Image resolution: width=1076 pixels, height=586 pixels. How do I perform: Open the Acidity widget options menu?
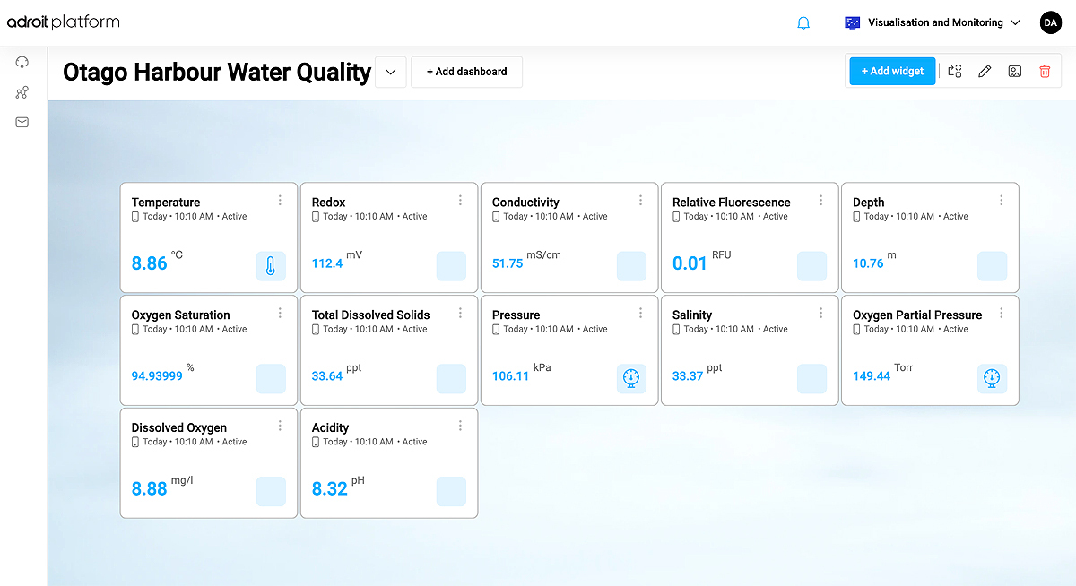coord(460,427)
